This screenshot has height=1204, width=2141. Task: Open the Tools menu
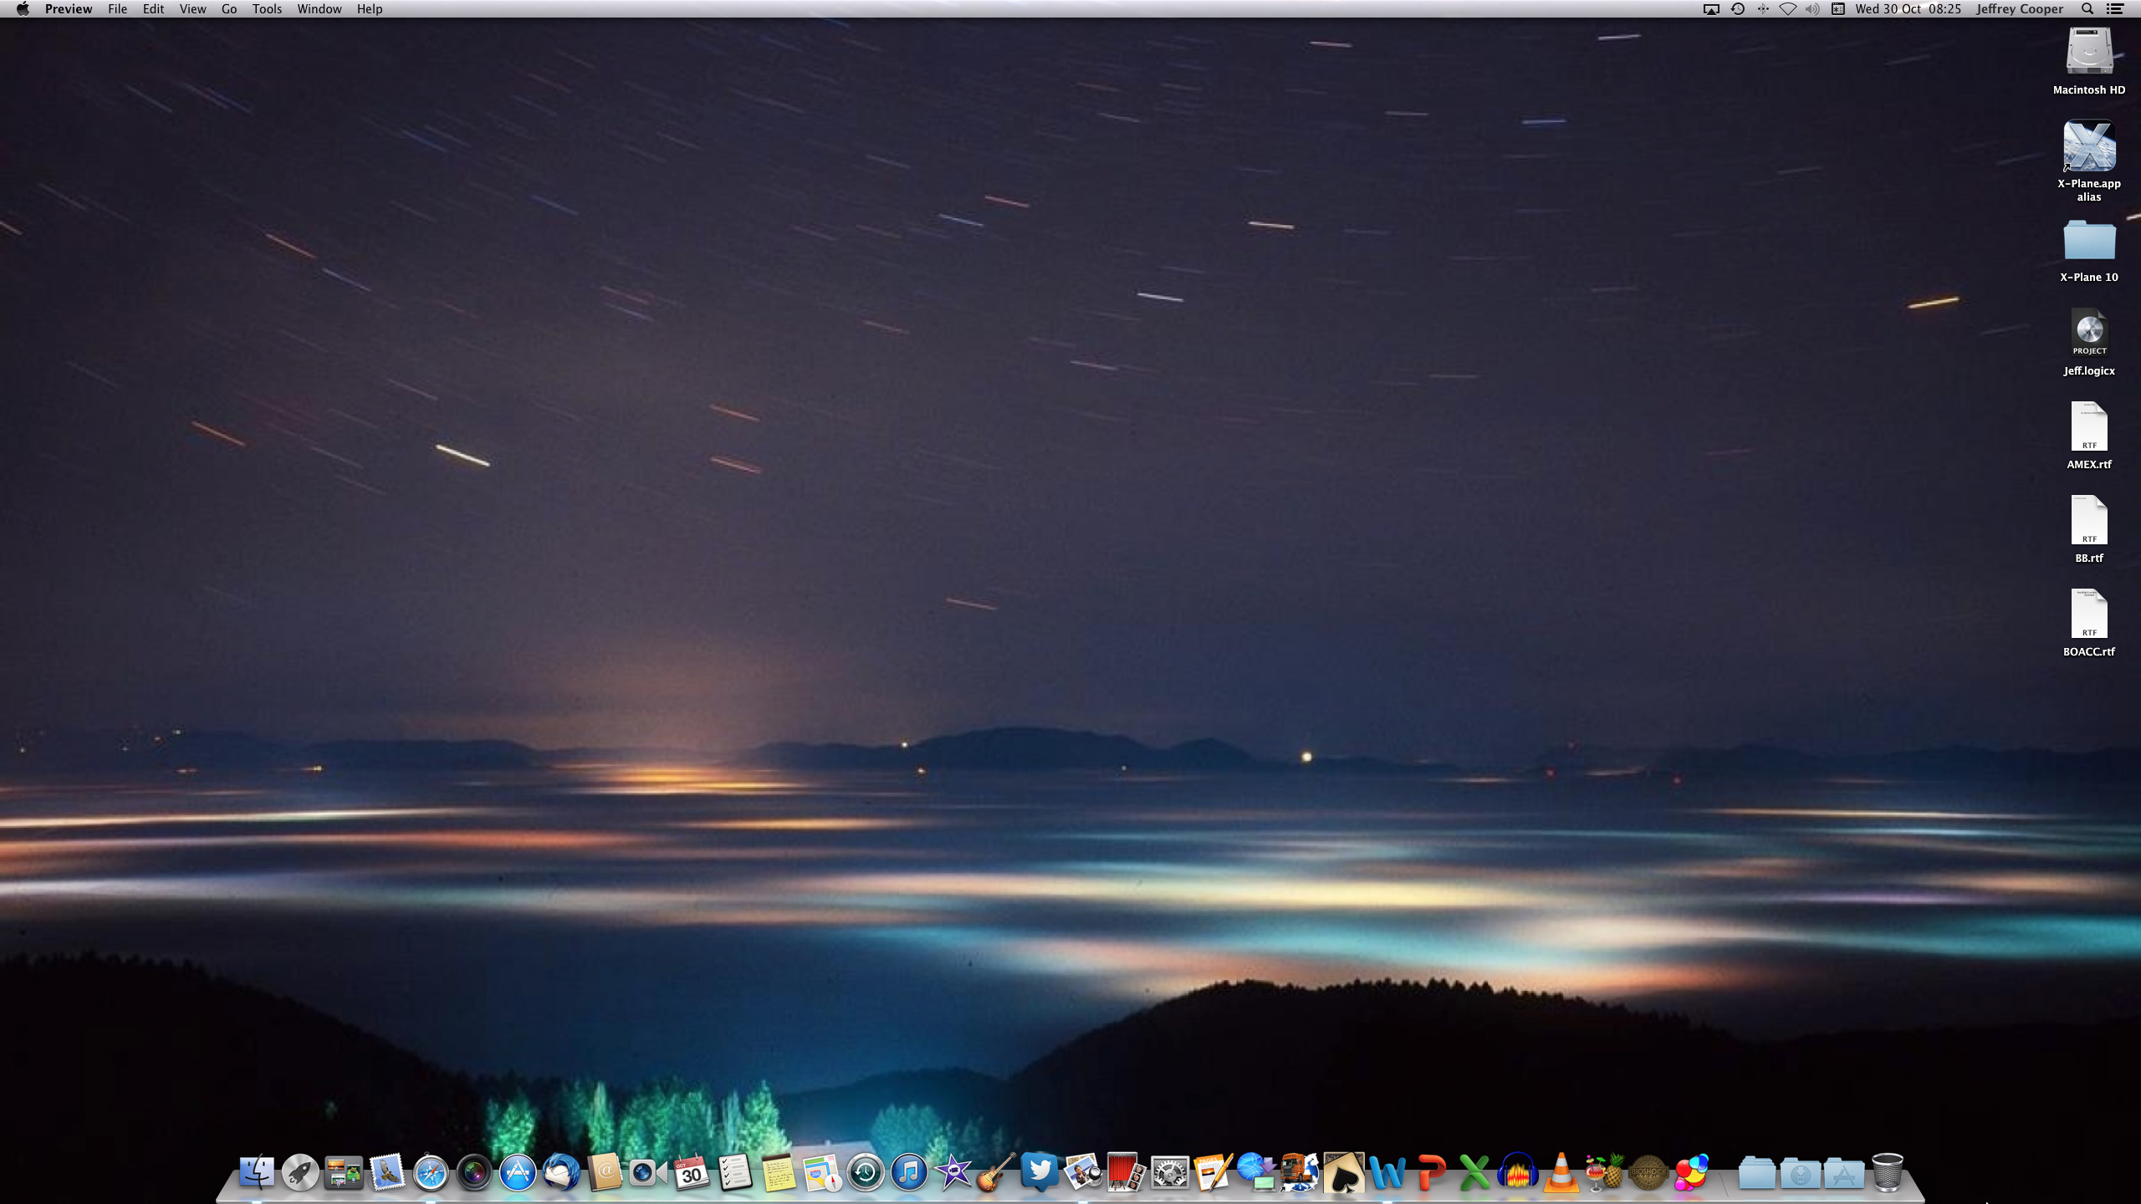[267, 9]
